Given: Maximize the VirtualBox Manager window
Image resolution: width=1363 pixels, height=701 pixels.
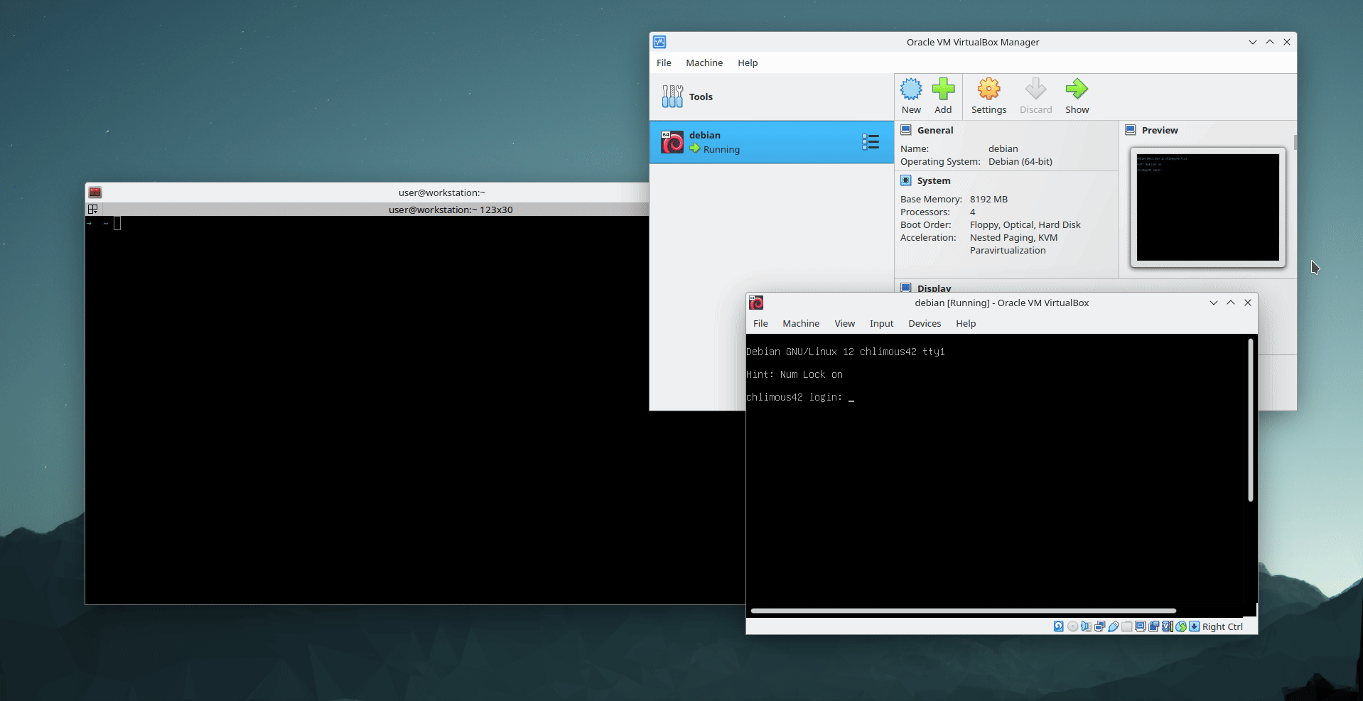Looking at the screenshot, I should 1270,42.
